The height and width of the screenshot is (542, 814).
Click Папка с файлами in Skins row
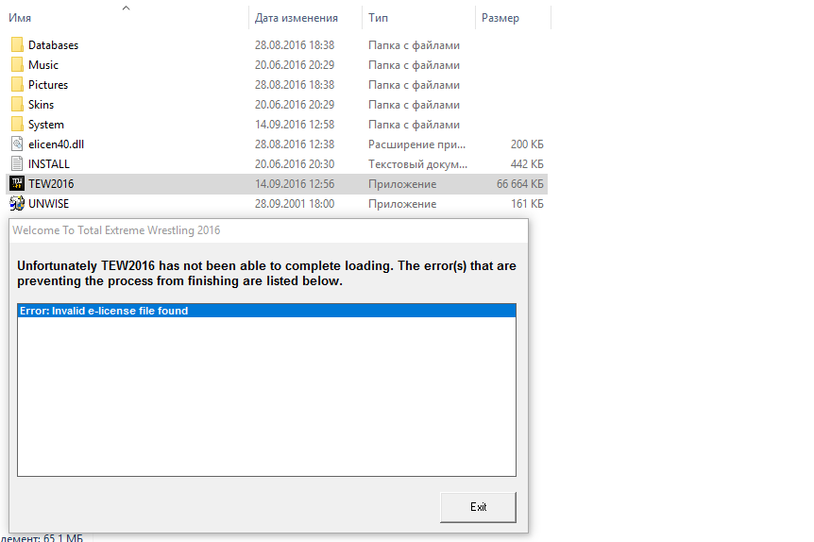[414, 105]
